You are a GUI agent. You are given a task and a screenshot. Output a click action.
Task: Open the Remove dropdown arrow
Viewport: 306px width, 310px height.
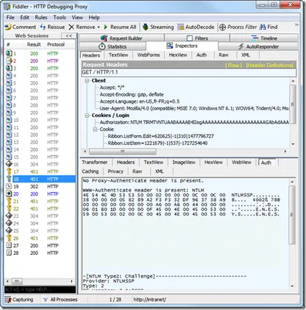pyautogui.click(x=98, y=28)
